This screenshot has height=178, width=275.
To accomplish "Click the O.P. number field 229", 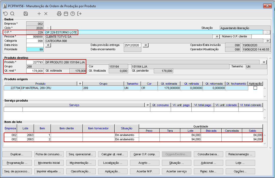I will [x=35, y=32].
